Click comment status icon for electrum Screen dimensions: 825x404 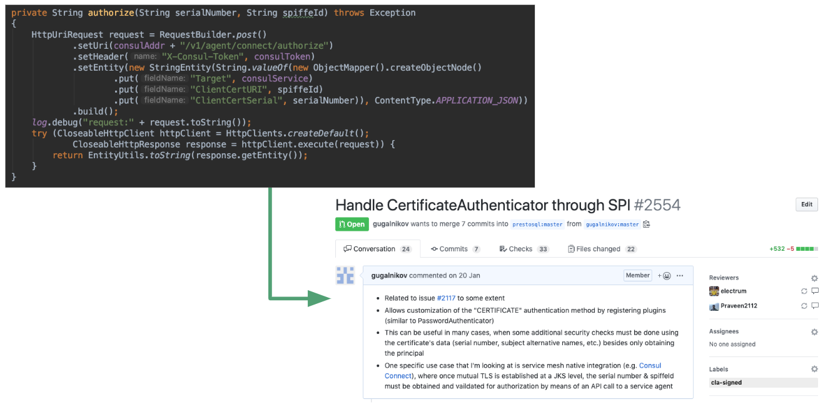[x=815, y=291]
